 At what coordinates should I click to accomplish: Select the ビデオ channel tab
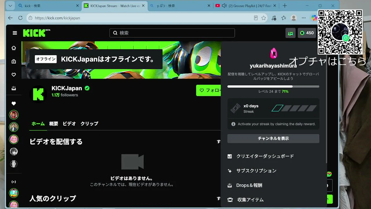(x=69, y=124)
